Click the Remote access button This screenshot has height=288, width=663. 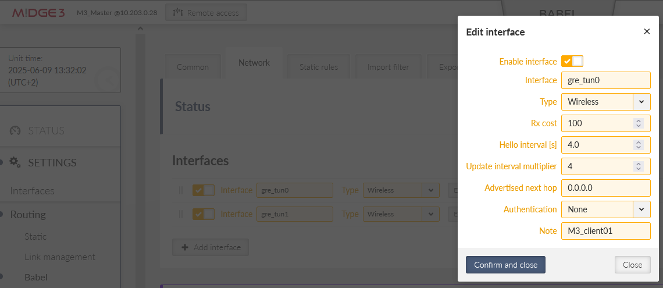point(206,13)
